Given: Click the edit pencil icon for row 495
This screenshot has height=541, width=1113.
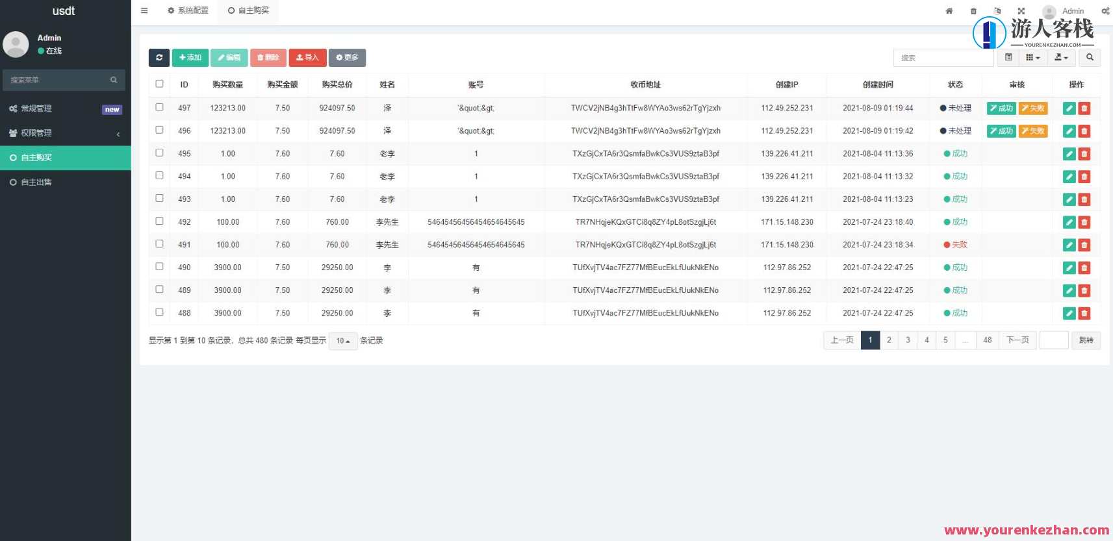Looking at the screenshot, I should pos(1069,154).
